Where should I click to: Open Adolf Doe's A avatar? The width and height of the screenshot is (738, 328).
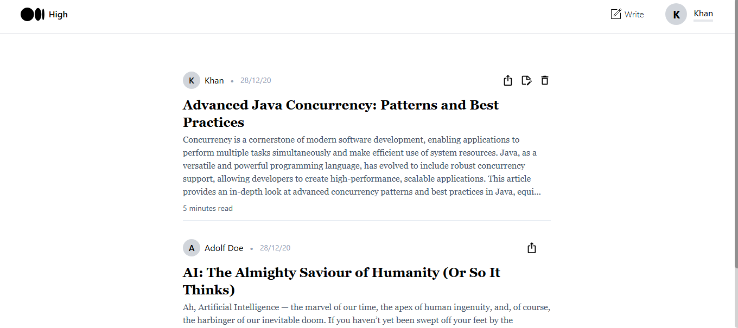pyautogui.click(x=192, y=248)
